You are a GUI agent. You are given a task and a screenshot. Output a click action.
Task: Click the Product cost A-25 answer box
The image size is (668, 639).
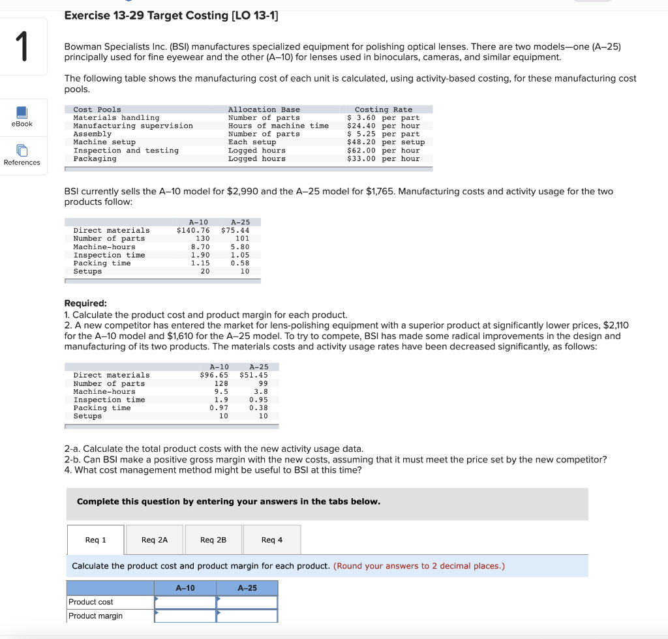(x=247, y=602)
